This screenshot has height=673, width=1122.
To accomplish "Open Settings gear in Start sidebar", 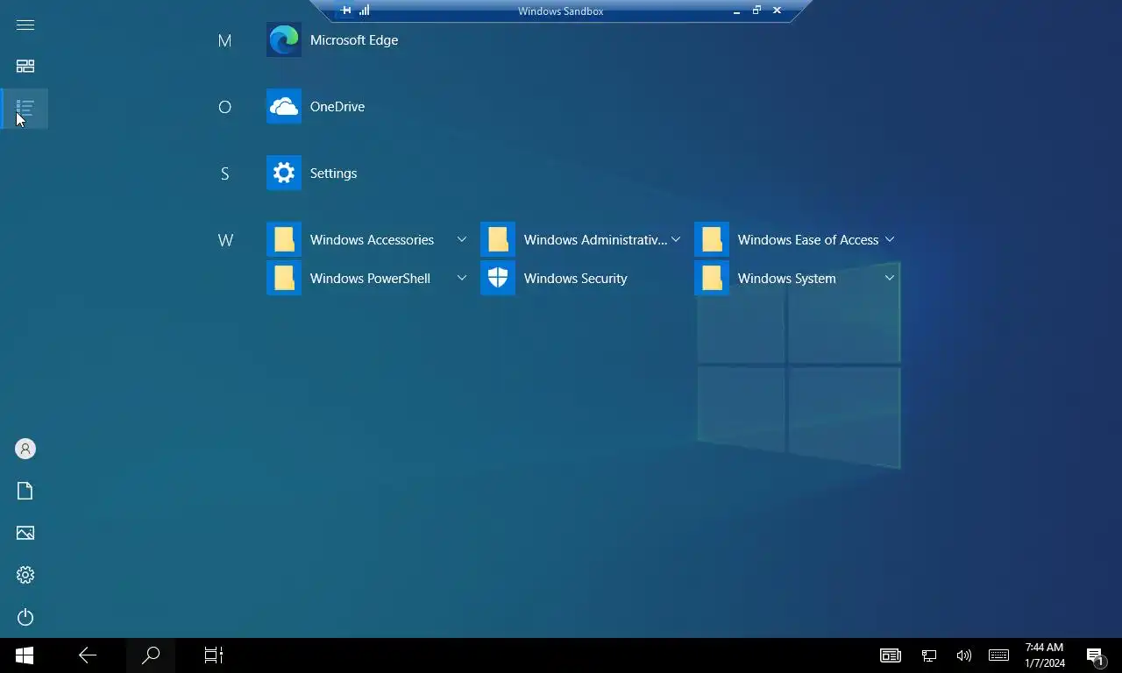I will [x=25, y=575].
